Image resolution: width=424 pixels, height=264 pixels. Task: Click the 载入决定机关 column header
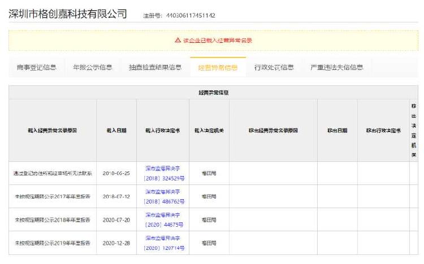[x=209, y=130]
